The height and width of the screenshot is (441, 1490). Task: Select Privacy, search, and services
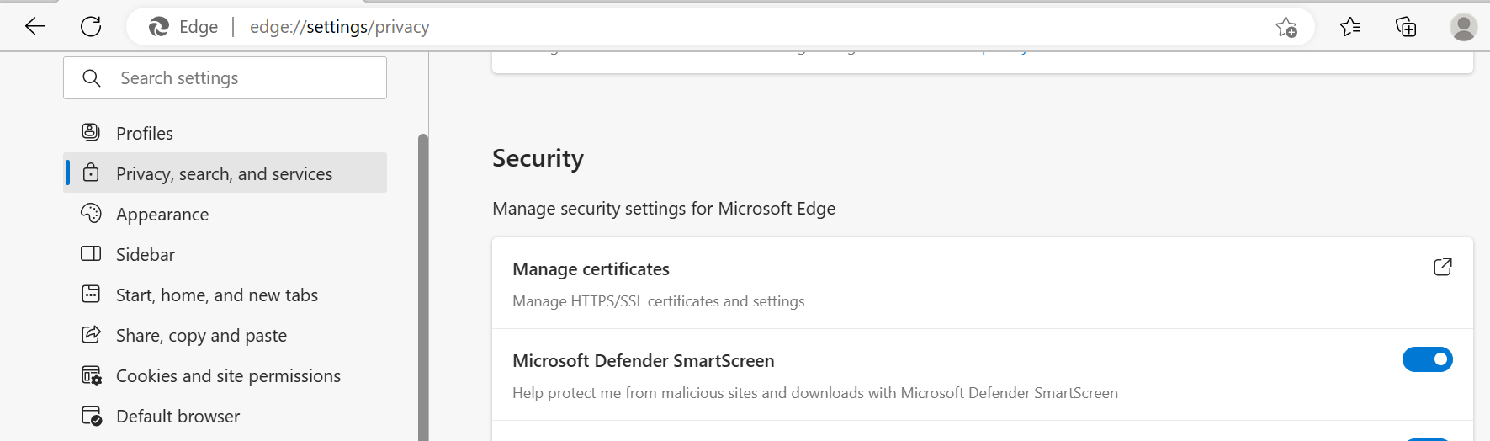click(x=224, y=173)
